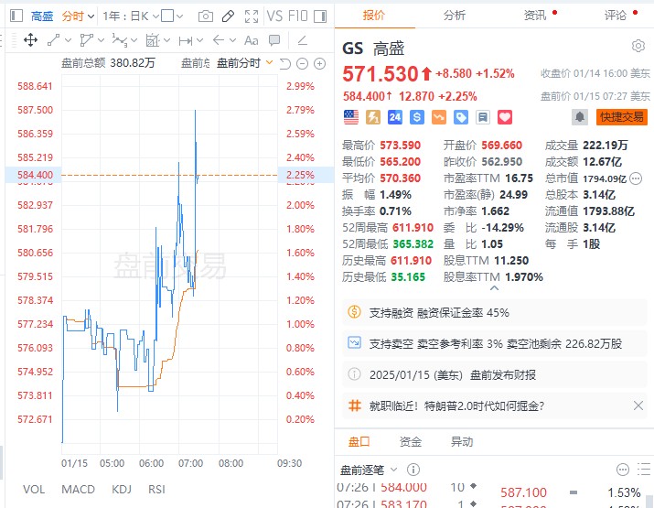
Task: Open the 盘前分时 session dropdown
Action: coord(244,63)
